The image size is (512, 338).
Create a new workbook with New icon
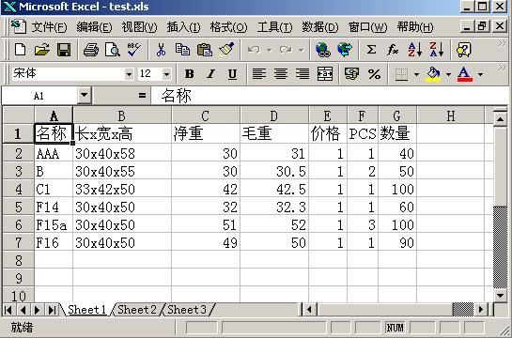tap(21, 50)
